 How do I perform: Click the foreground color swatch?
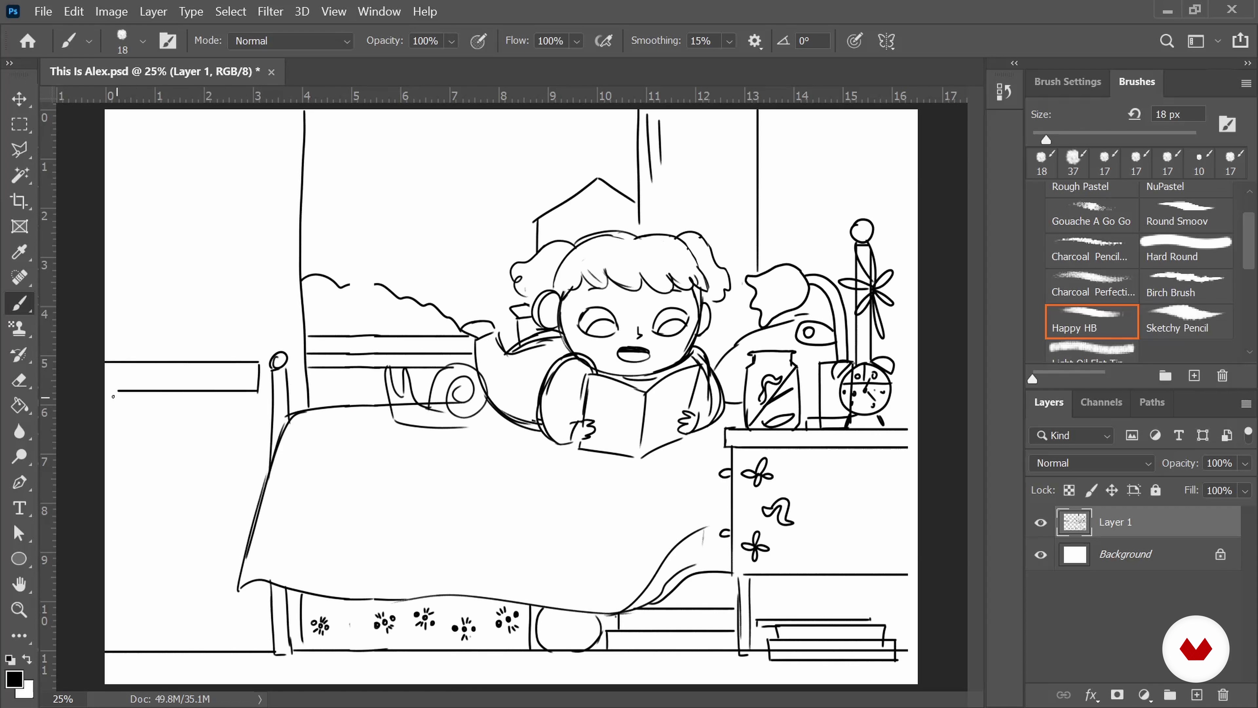coord(14,678)
